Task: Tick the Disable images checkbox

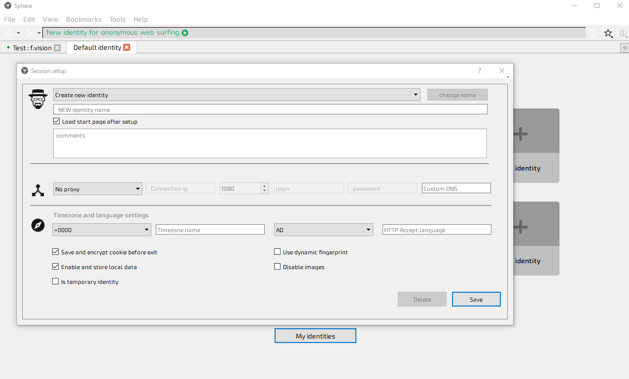Action: point(277,267)
